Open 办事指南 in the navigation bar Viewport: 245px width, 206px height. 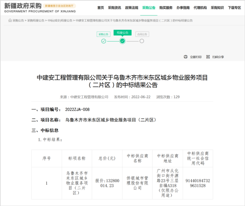coord(183,8)
